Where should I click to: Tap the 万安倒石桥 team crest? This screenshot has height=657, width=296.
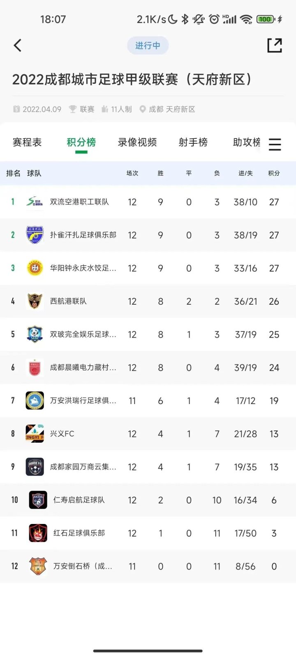(x=38, y=566)
